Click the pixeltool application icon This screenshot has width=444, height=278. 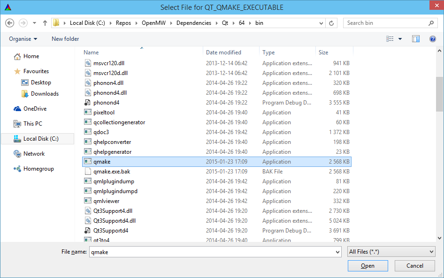(x=88, y=112)
